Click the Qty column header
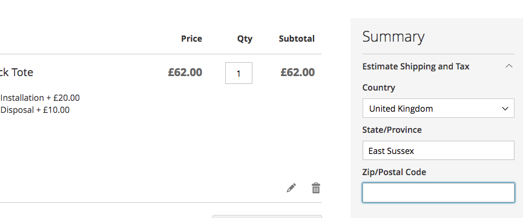523x218 pixels. [245, 39]
